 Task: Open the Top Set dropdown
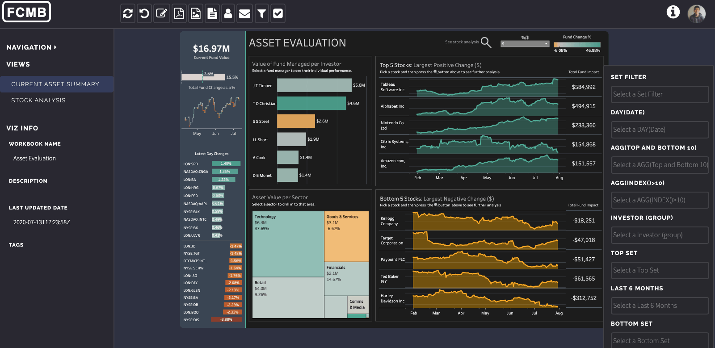660,270
